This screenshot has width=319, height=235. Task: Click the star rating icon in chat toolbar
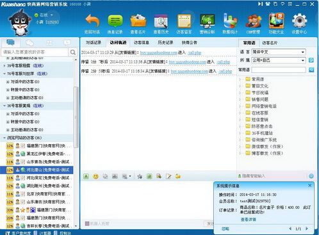click(140, 176)
